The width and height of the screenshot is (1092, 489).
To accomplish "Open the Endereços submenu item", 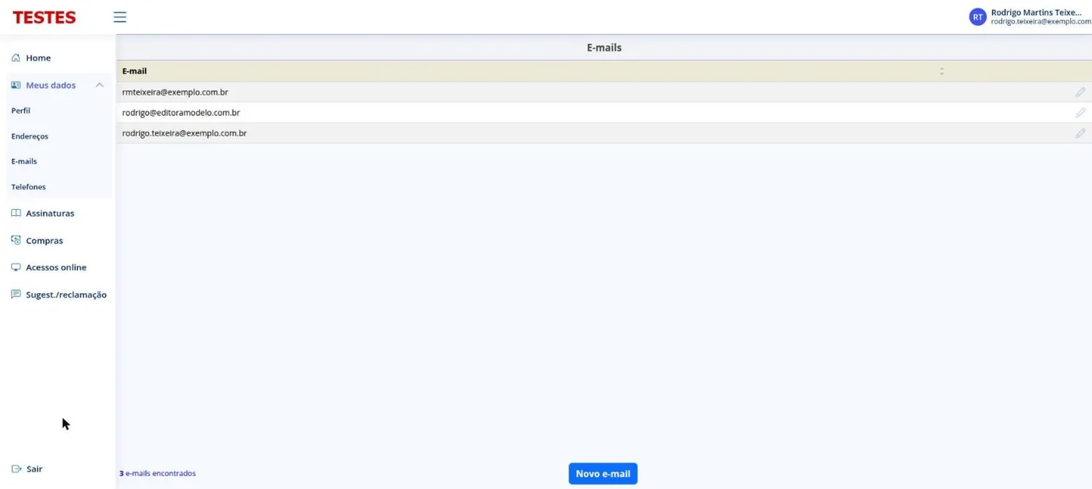I will click(x=30, y=136).
